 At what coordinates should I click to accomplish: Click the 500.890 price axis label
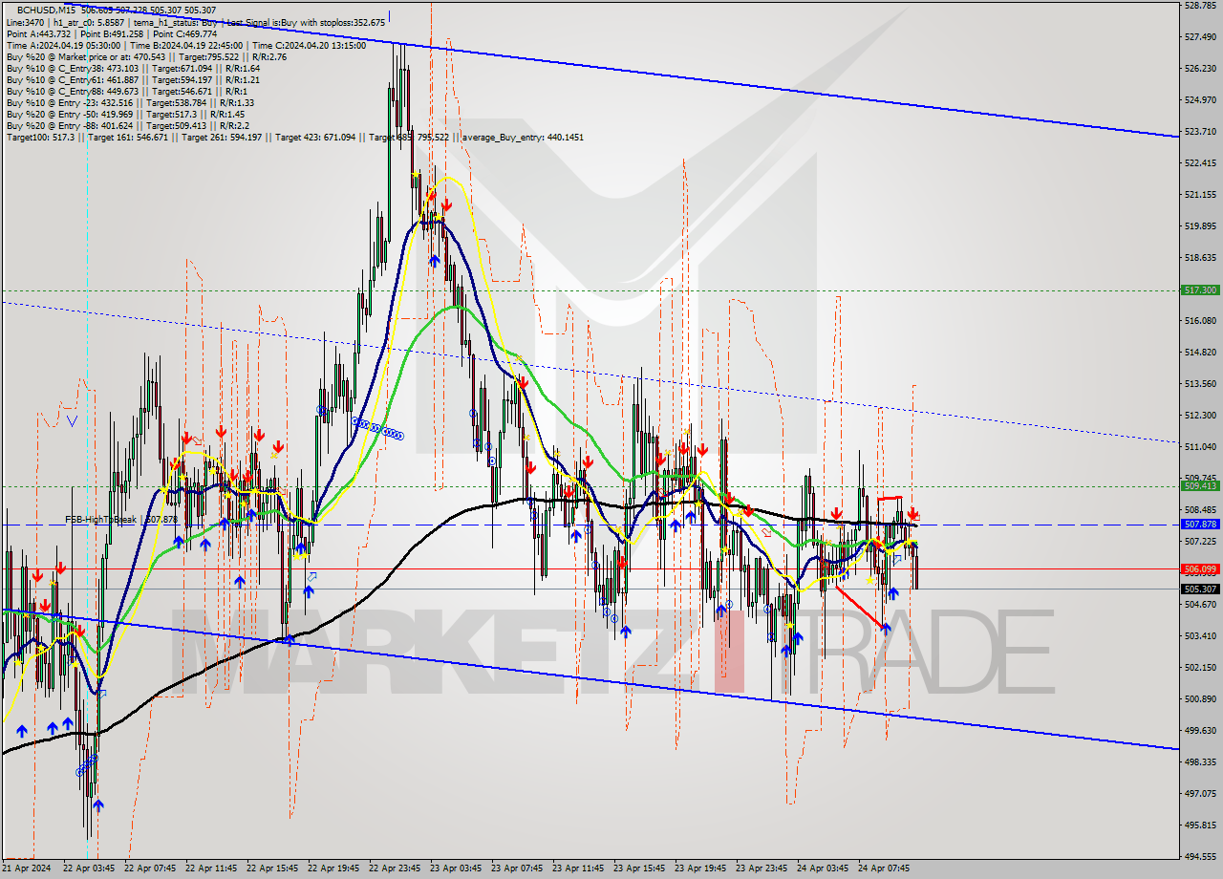click(1199, 699)
